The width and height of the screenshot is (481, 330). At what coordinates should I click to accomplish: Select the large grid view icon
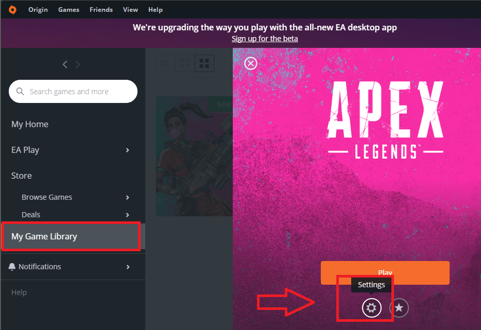204,63
